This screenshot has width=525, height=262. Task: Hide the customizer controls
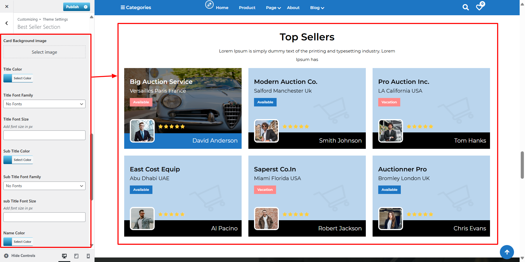point(19,256)
